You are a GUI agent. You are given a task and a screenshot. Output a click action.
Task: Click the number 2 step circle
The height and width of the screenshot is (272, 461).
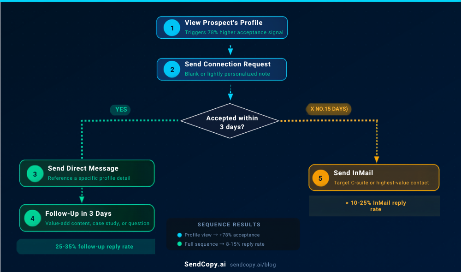(x=171, y=70)
